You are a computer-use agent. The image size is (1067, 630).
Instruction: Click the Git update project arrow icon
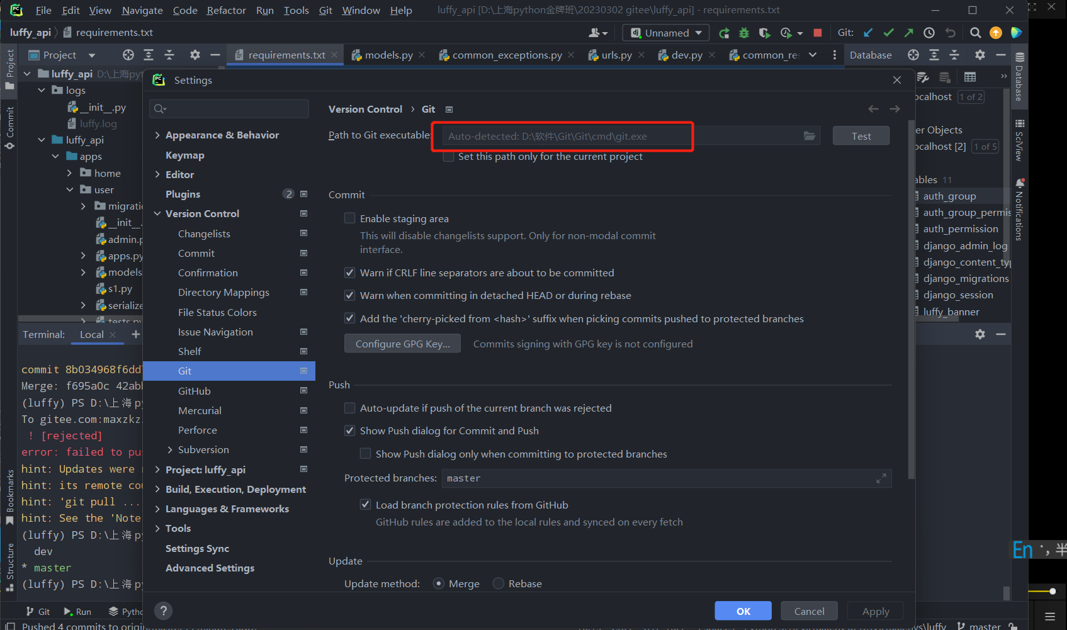868,33
